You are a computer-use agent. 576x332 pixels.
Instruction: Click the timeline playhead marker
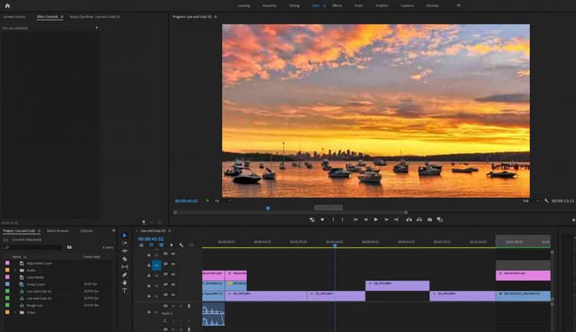tap(335, 245)
